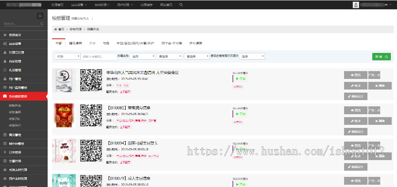Expand third top navbar dropdown menu
397x187 pixels.
[102, 5]
